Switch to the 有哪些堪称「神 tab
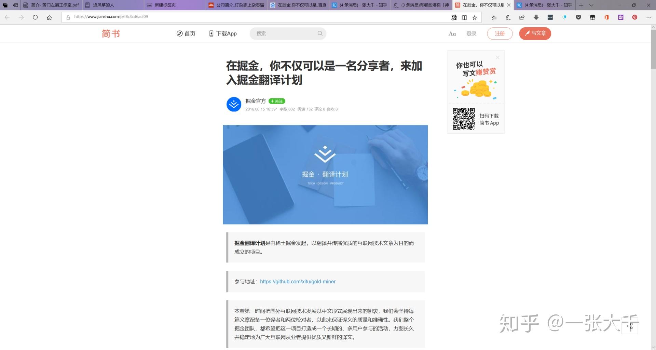 click(x=421, y=5)
